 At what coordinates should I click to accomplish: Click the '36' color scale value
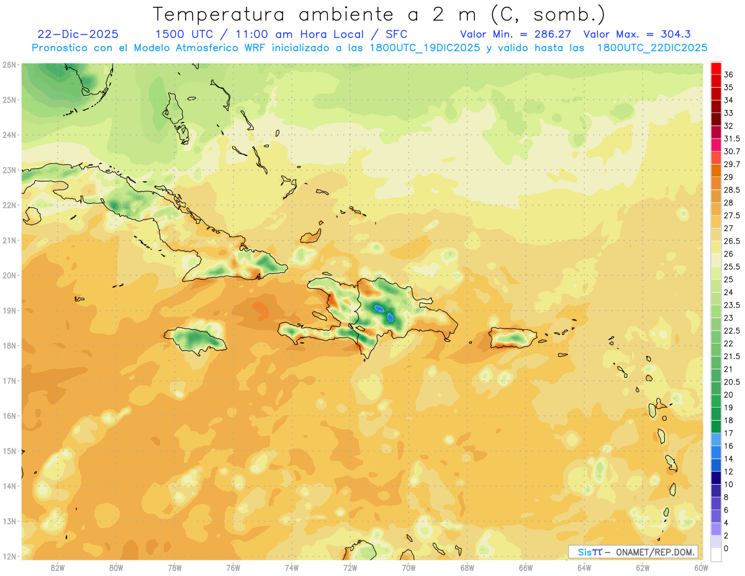point(729,75)
